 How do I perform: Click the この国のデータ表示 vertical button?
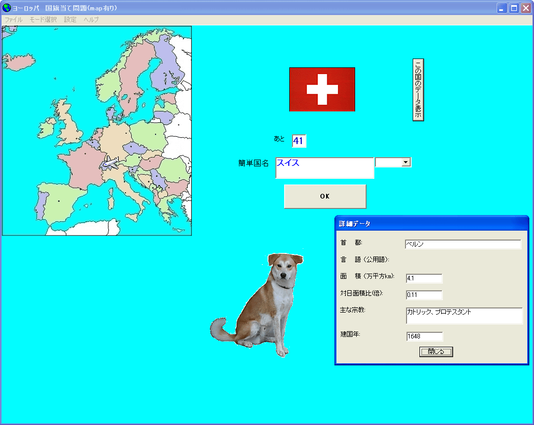pyautogui.click(x=418, y=90)
